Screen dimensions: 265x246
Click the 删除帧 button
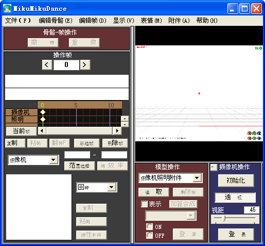click(115, 143)
